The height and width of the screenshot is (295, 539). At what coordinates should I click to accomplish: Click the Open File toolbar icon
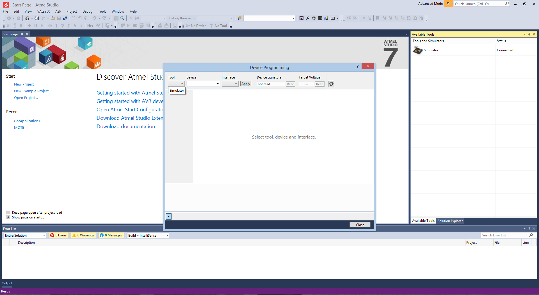coord(52,18)
